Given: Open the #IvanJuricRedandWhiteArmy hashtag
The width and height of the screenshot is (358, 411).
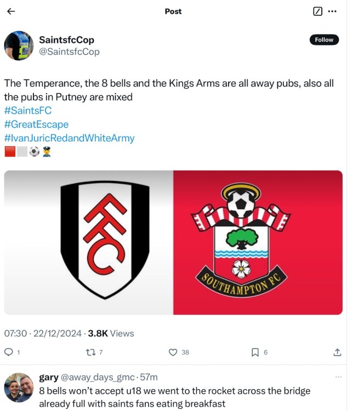Looking at the screenshot, I should (69, 138).
